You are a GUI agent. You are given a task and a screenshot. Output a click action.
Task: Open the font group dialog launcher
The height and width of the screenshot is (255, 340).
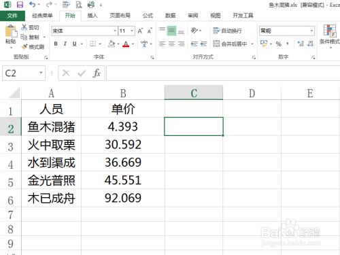[x=152, y=57]
